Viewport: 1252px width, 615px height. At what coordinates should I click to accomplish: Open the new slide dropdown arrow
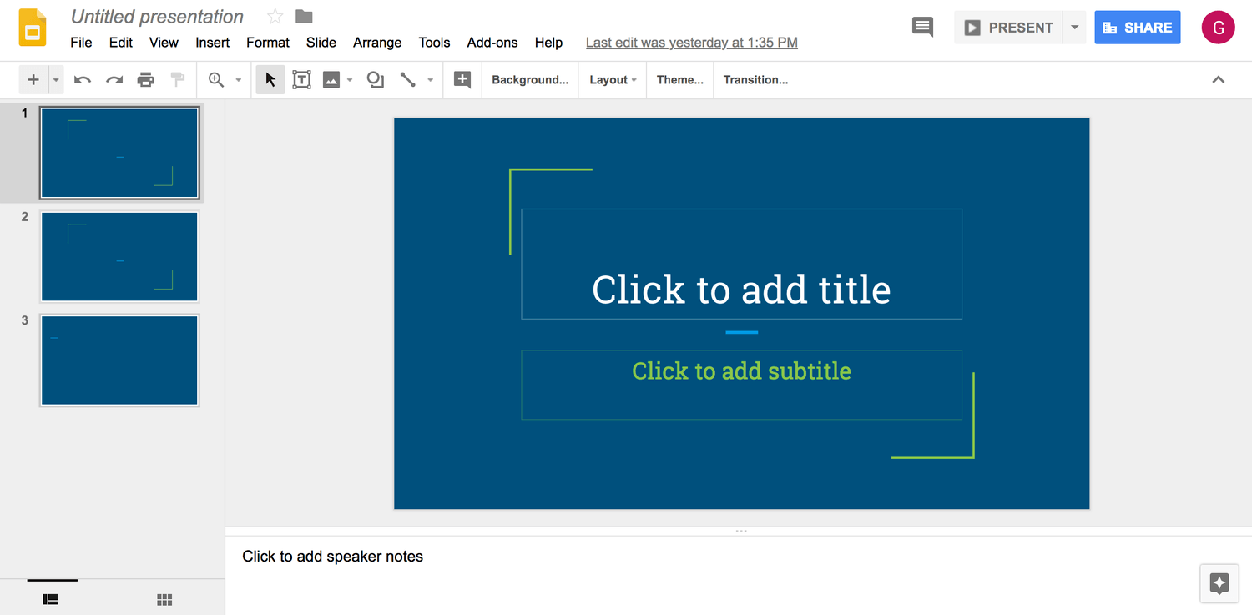55,79
